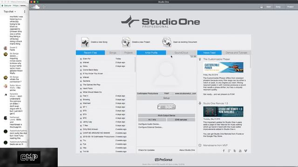Click the Create a new Song icon

click(85, 42)
